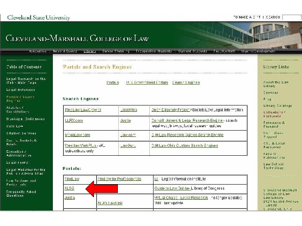Open Services in Library Links

click(271, 92)
